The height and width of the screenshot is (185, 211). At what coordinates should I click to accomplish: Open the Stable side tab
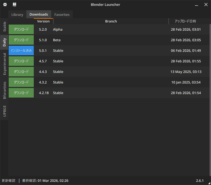[4, 27]
